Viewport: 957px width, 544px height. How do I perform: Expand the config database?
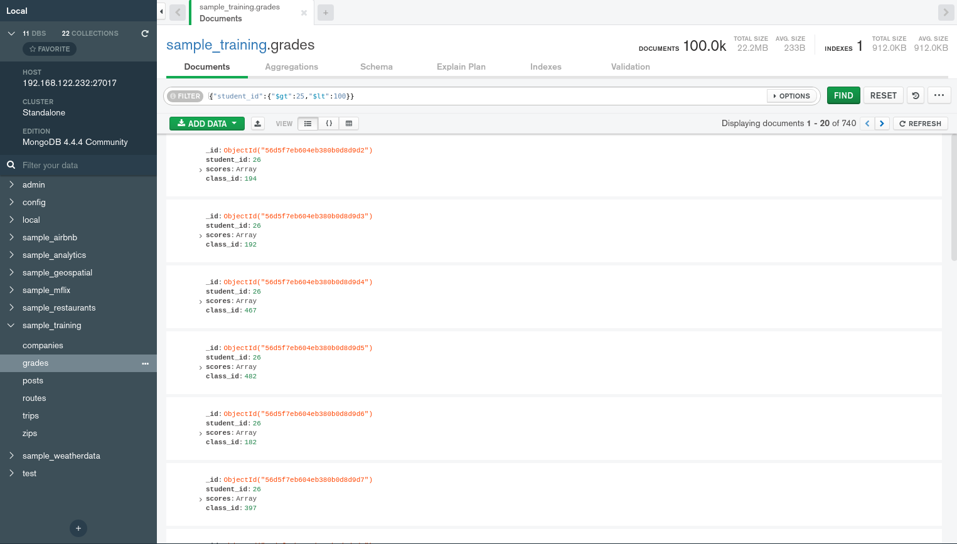point(11,202)
